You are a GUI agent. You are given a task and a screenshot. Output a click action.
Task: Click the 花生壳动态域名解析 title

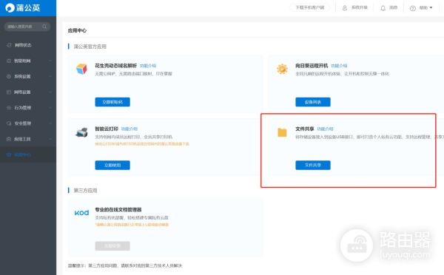pyautogui.click(x=116, y=66)
